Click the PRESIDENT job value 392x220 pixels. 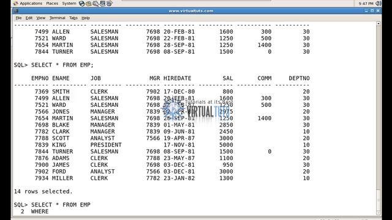[106, 145]
